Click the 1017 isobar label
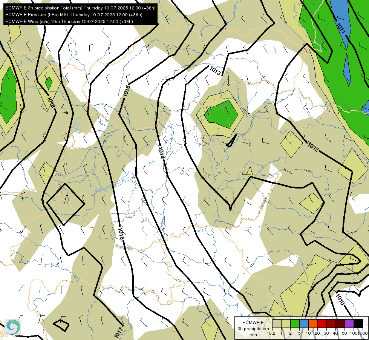Image resolution: width=369 pixels, height=340 pixels. 119,332
